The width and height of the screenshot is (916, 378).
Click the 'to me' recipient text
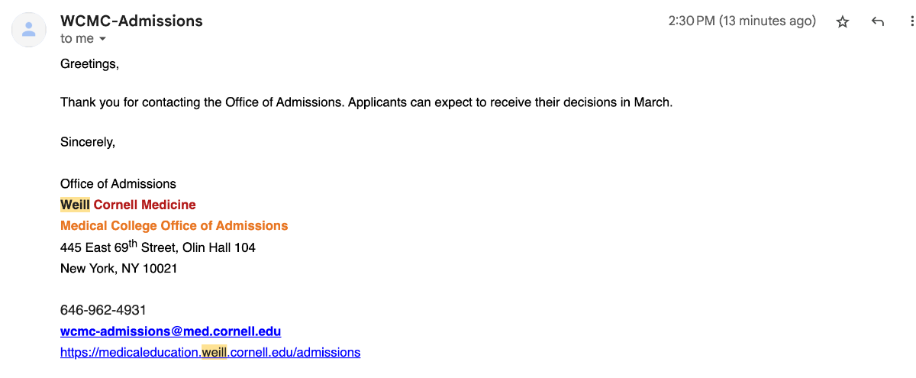click(x=77, y=39)
